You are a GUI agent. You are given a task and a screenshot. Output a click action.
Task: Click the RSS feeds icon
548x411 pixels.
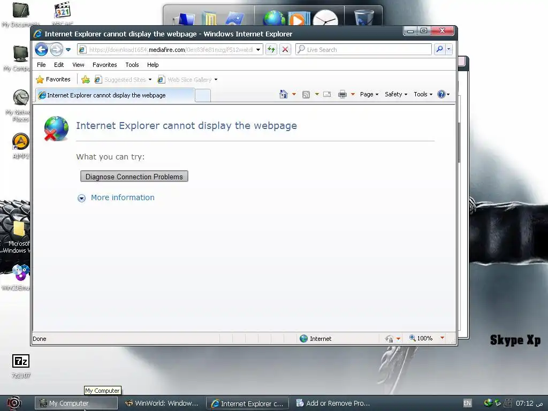(306, 94)
